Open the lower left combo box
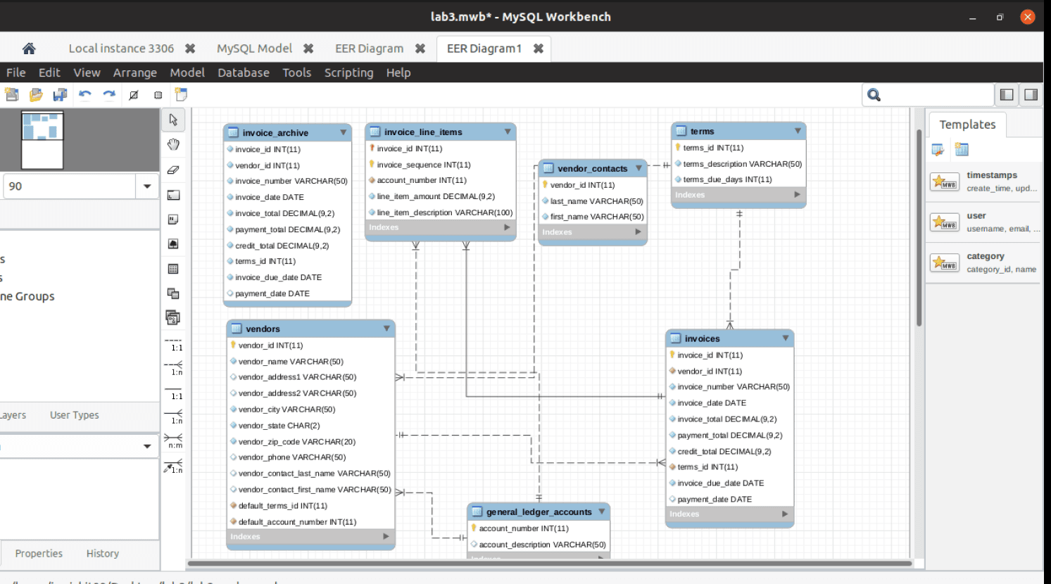The image size is (1051, 584). (x=147, y=446)
